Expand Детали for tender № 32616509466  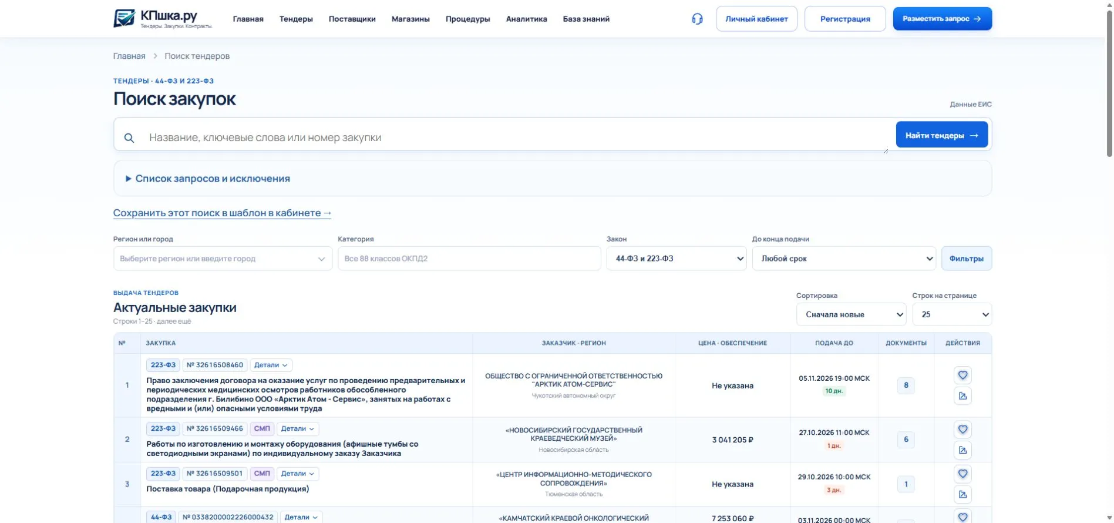(298, 428)
